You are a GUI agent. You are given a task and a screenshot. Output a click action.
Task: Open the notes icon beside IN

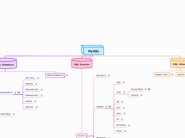point(122,119)
